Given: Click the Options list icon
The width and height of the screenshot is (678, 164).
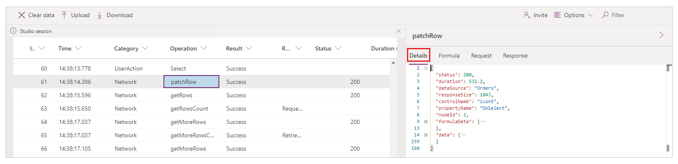Looking at the screenshot, I should click(x=557, y=15).
